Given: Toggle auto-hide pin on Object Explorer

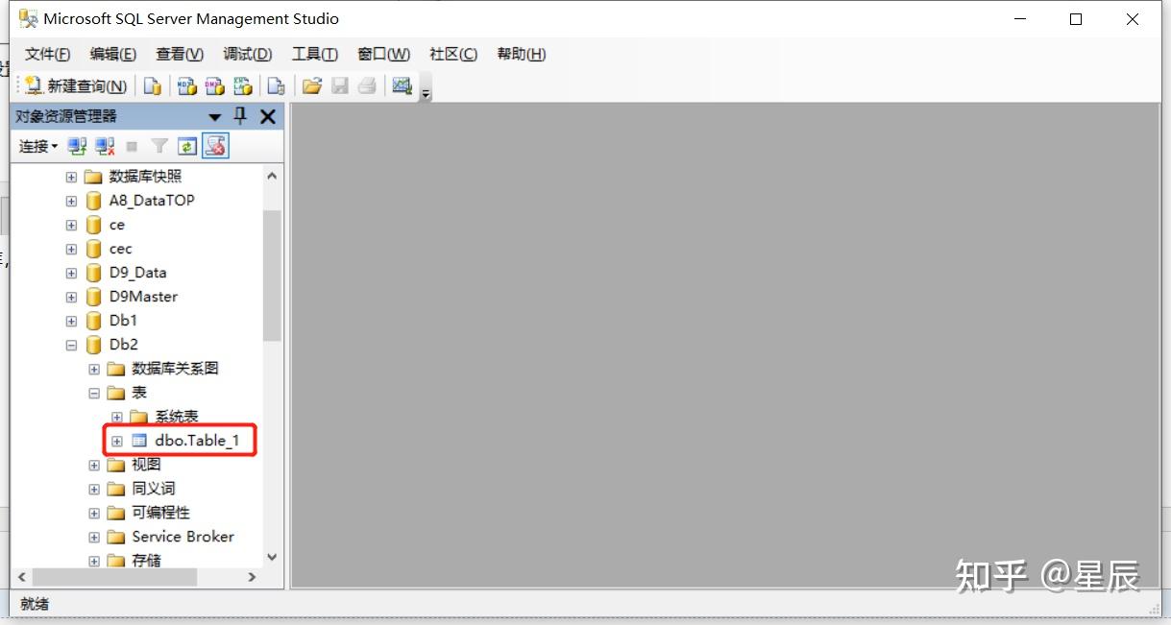Looking at the screenshot, I should pyautogui.click(x=239, y=115).
